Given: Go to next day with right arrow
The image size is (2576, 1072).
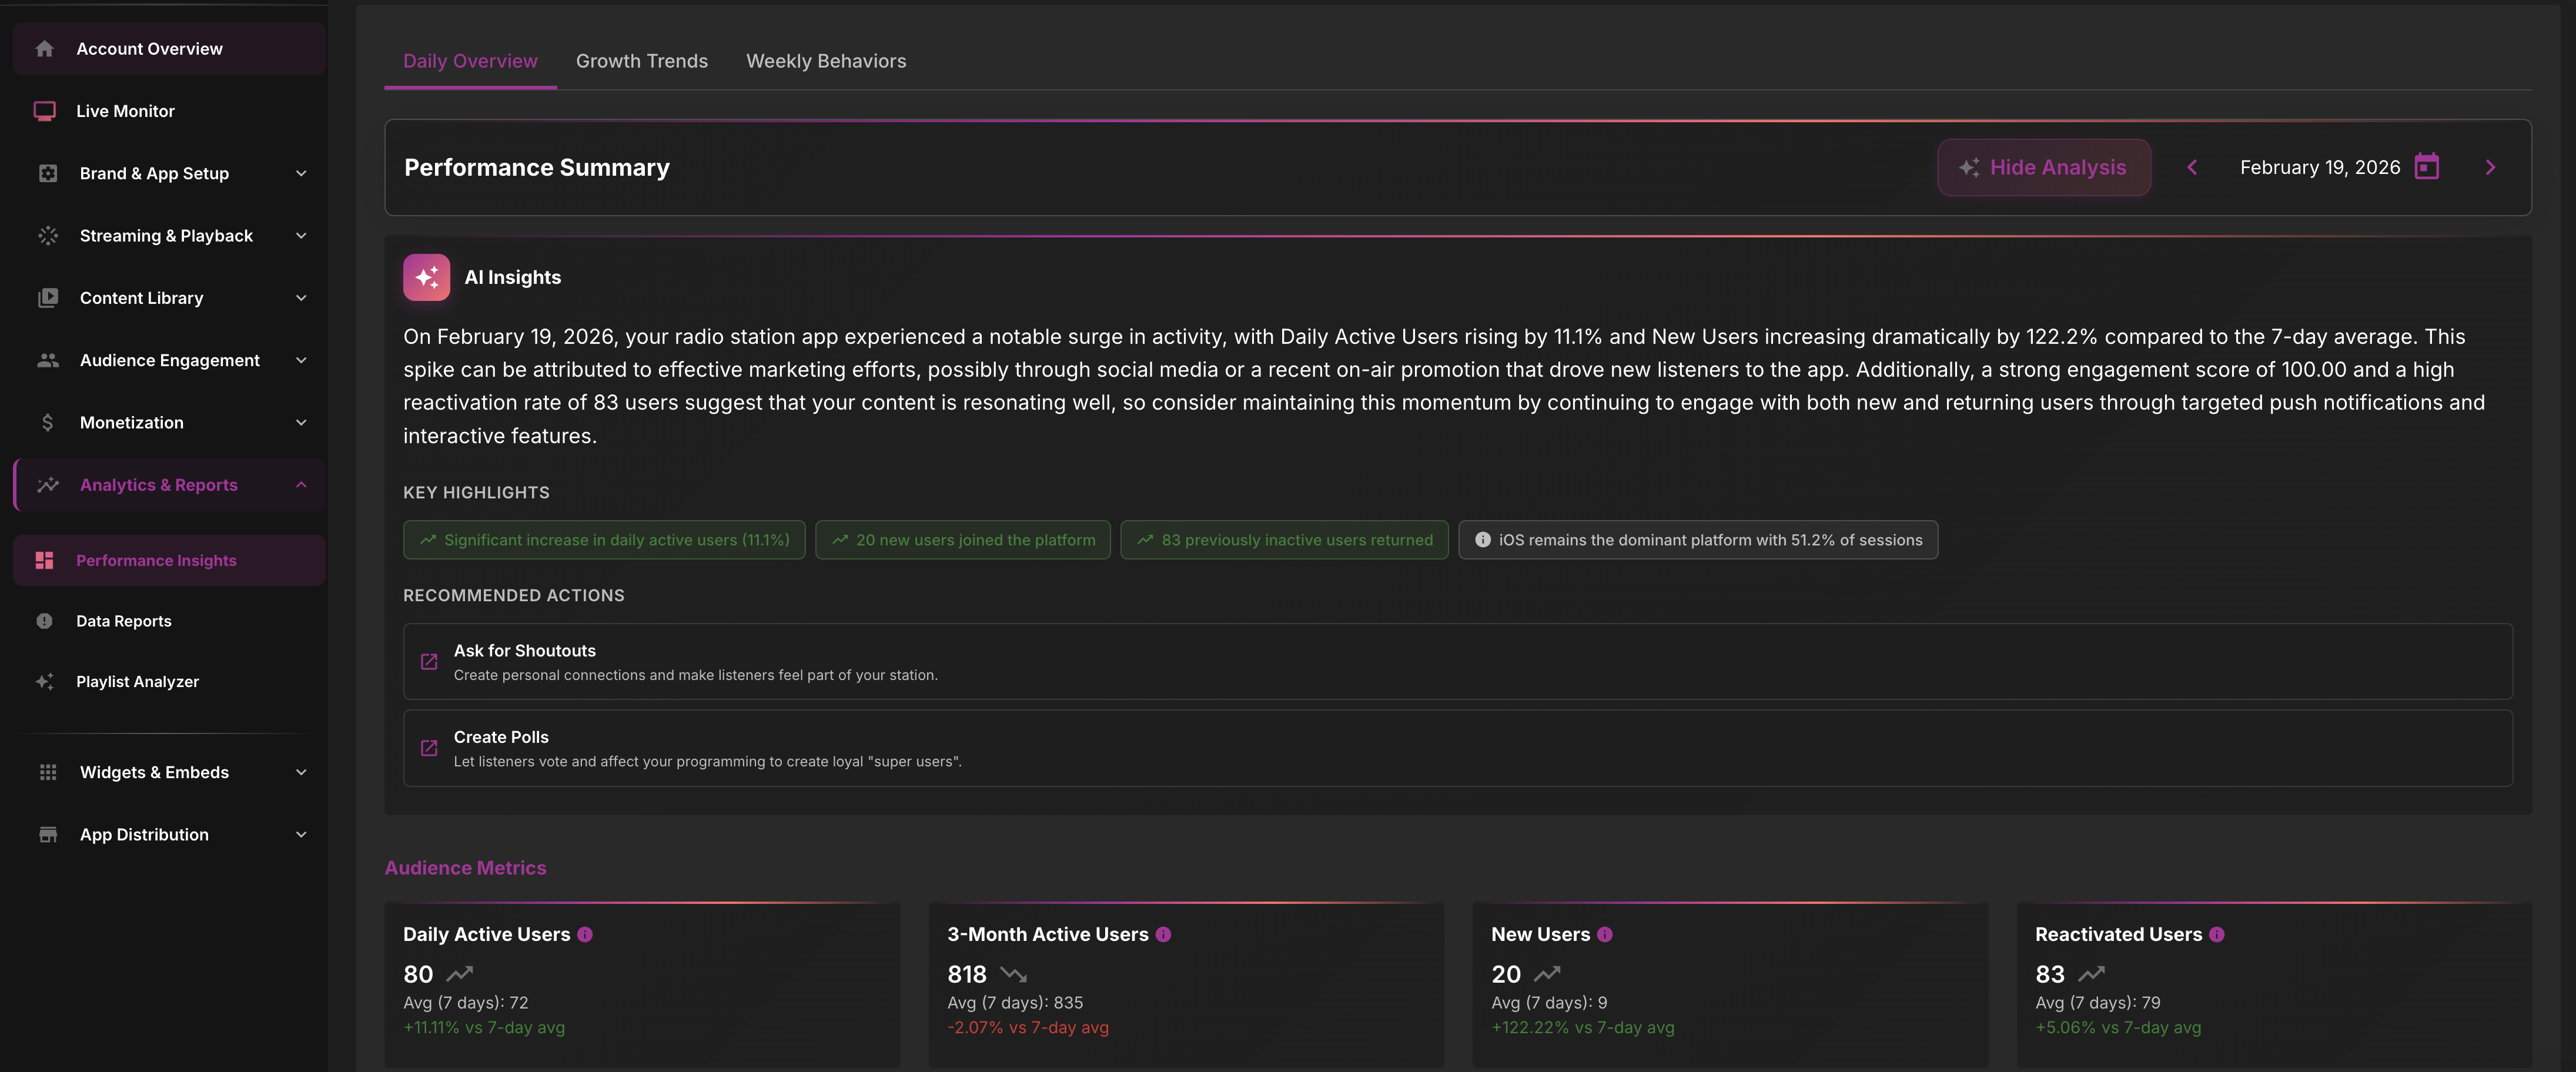Looking at the screenshot, I should 2490,167.
